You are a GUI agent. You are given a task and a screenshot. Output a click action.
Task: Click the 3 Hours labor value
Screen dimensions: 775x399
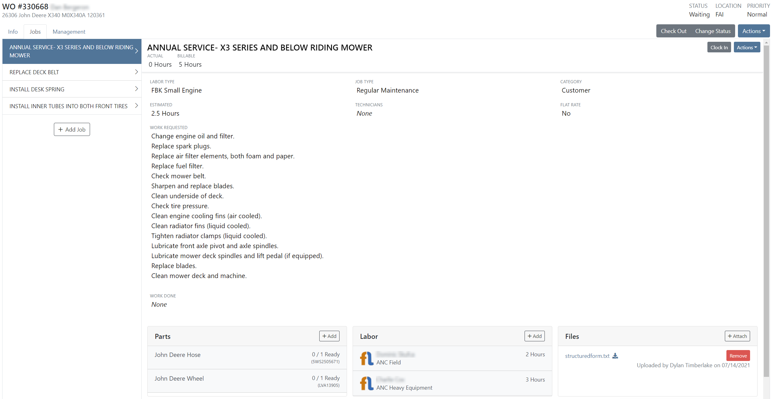pos(535,380)
